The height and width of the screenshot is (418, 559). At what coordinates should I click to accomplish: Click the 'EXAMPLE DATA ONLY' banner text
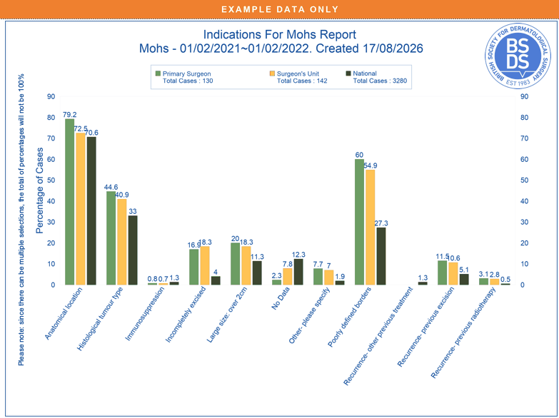[280, 9]
